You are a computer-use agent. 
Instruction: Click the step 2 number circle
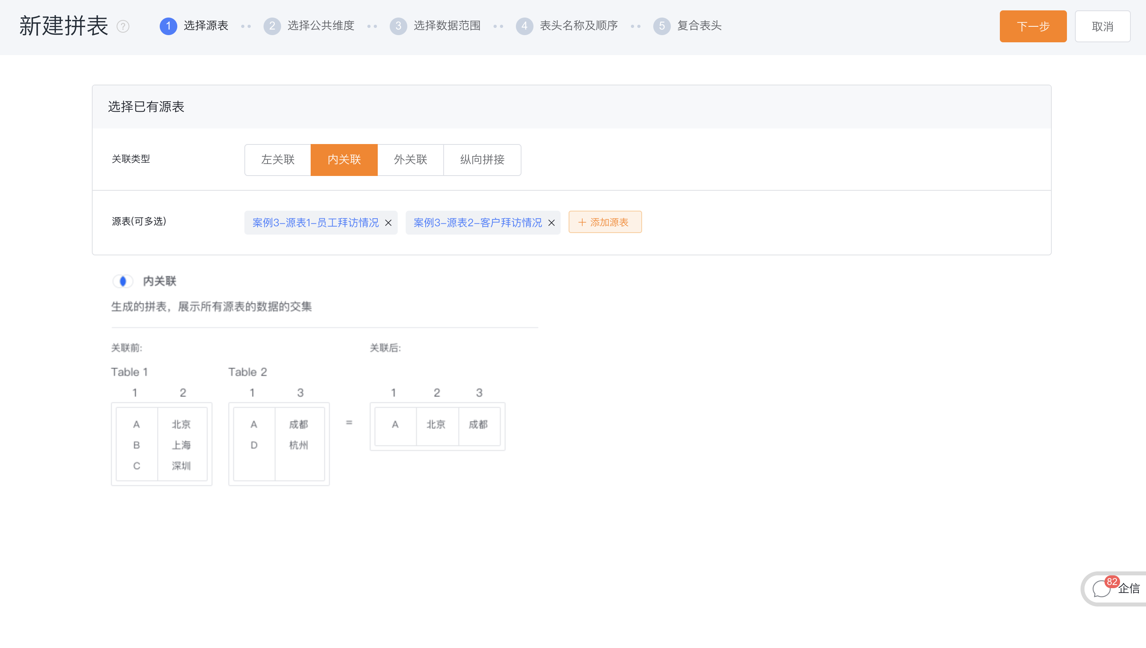point(272,26)
